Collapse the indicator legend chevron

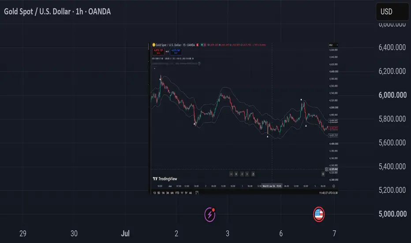click(x=154, y=68)
